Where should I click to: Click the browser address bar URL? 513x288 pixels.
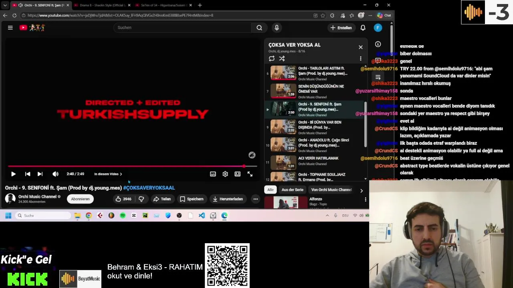pyautogui.click(x=120, y=15)
